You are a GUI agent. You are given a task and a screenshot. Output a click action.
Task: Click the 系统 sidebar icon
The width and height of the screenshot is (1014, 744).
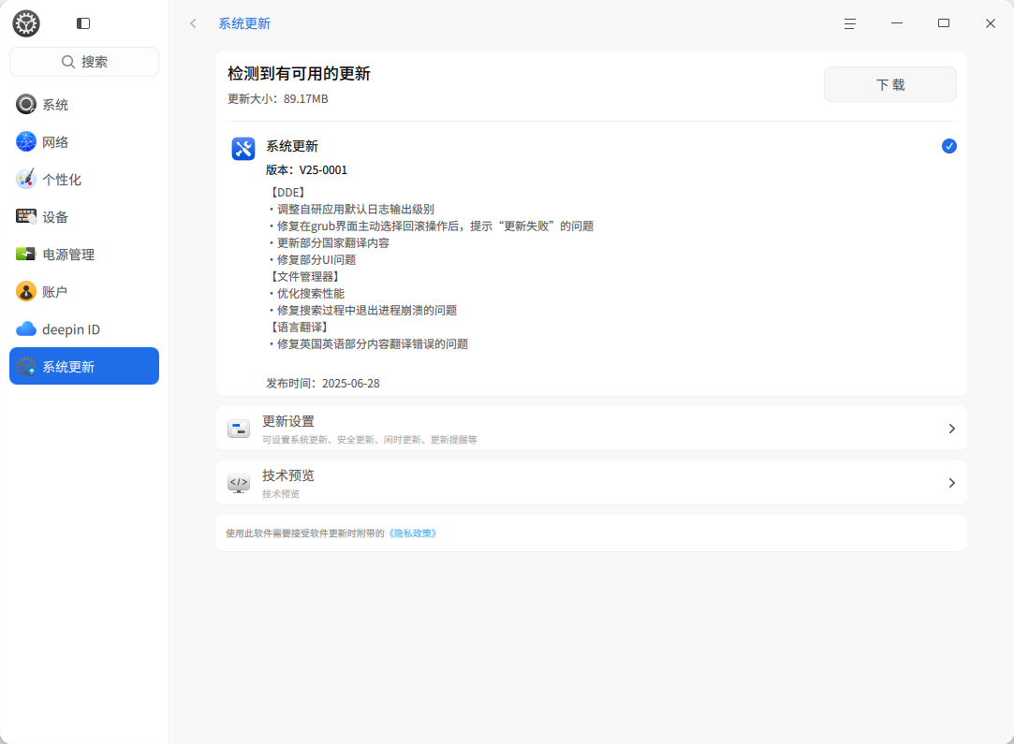click(26, 104)
